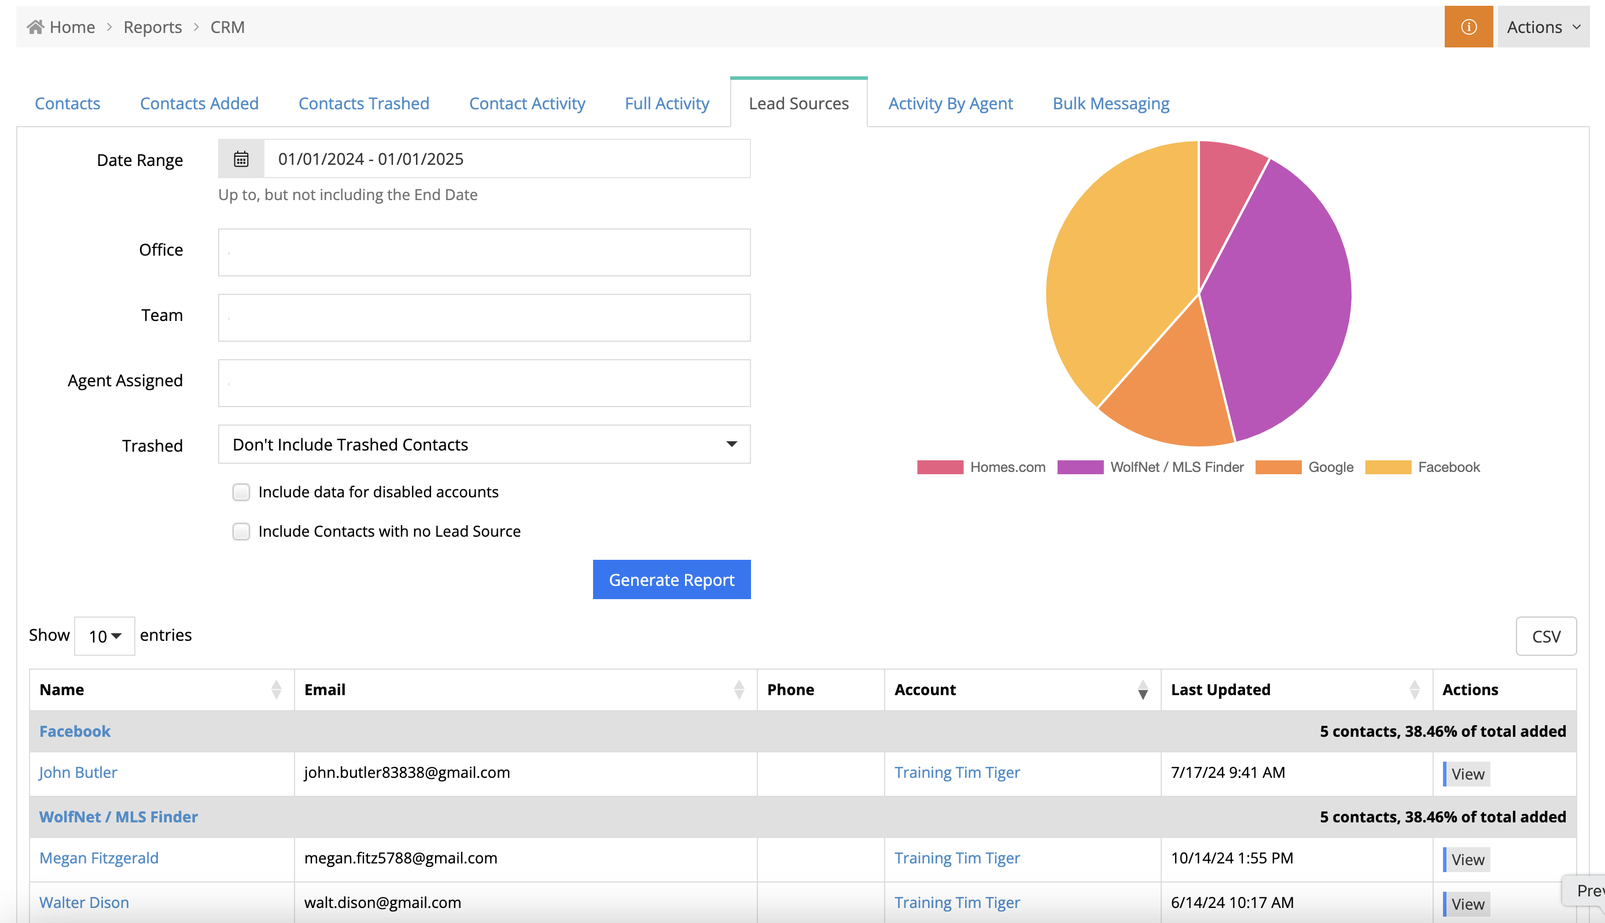Open the Actions dropdown menu
This screenshot has height=923, width=1605.
pos(1543,27)
